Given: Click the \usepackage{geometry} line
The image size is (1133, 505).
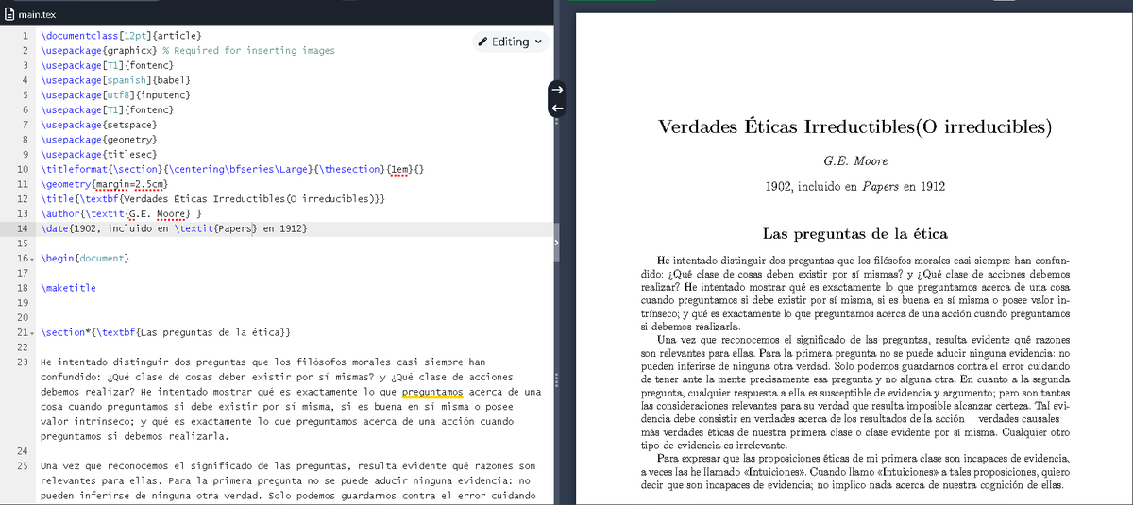Looking at the screenshot, I should [x=99, y=140].
